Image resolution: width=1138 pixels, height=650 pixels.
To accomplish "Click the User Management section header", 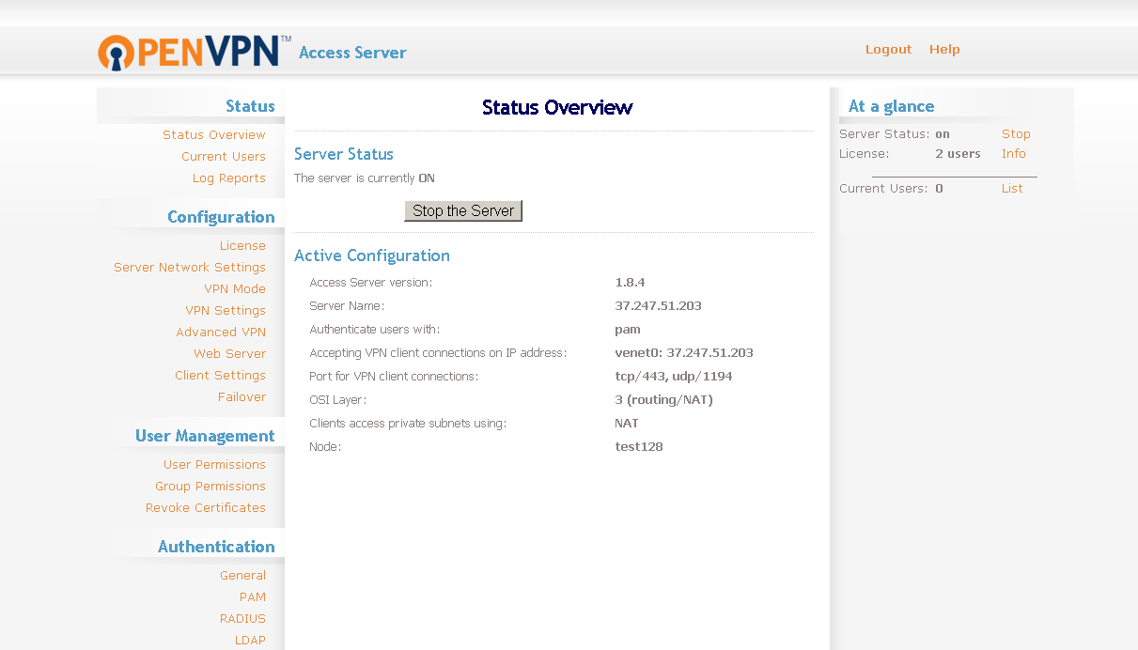I will pyautogui.click(x=205, y=436).
